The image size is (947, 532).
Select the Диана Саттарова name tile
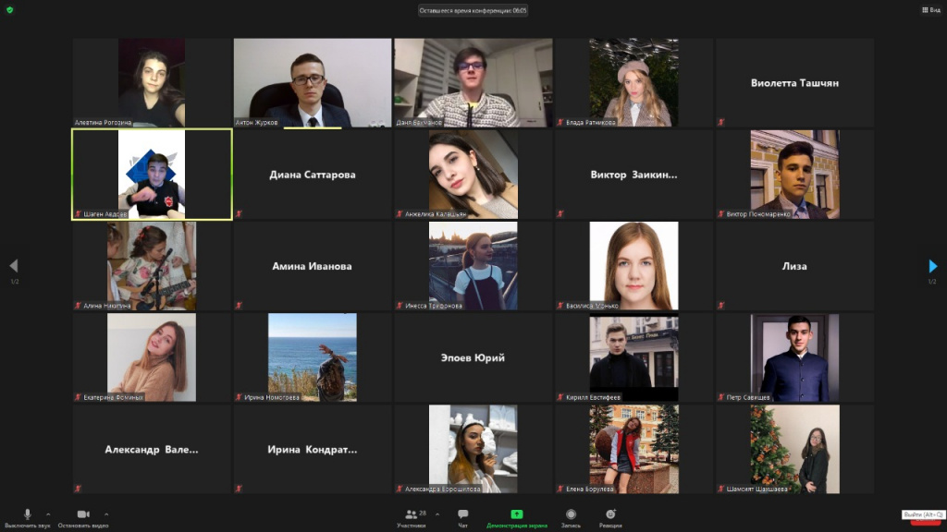(313, 175)
